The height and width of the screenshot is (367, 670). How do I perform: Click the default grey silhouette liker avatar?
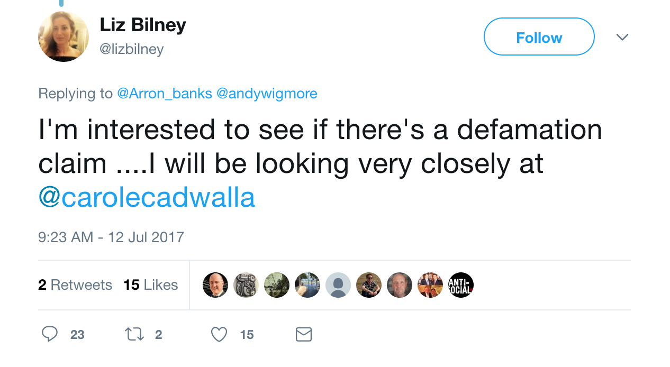pos(338,285)
